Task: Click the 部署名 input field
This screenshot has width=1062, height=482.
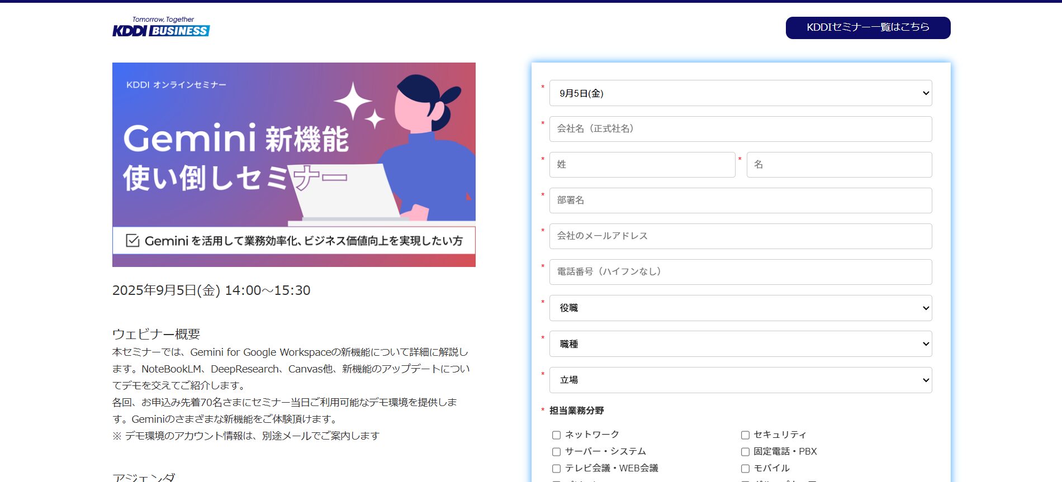Action: pos(741,201)
